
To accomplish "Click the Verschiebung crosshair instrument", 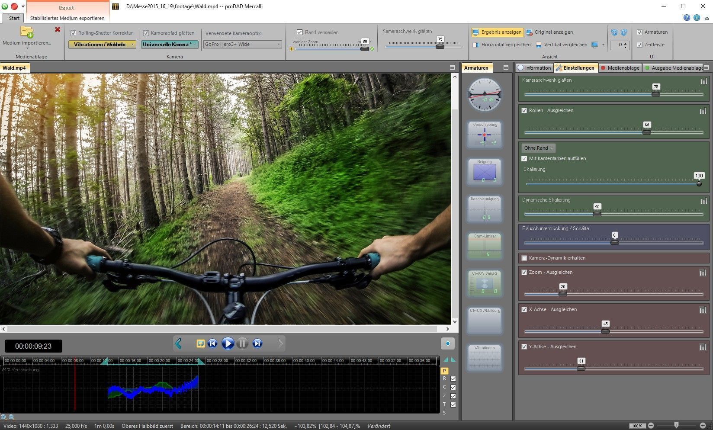I will [485, 135].
